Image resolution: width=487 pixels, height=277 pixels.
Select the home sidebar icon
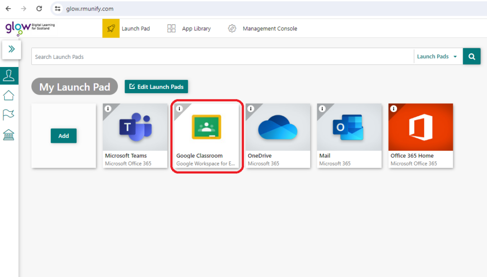[x=9, y=95]
